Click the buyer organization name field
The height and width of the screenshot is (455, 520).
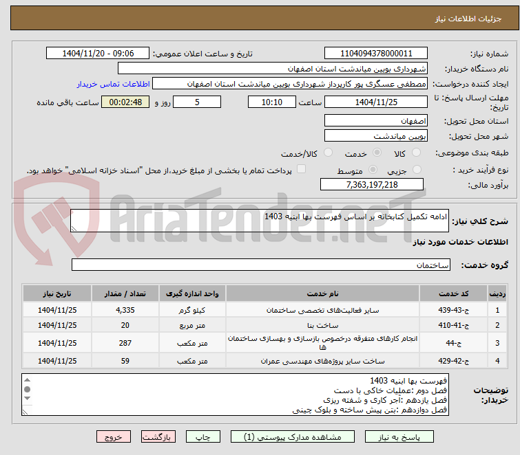(272, 69)
